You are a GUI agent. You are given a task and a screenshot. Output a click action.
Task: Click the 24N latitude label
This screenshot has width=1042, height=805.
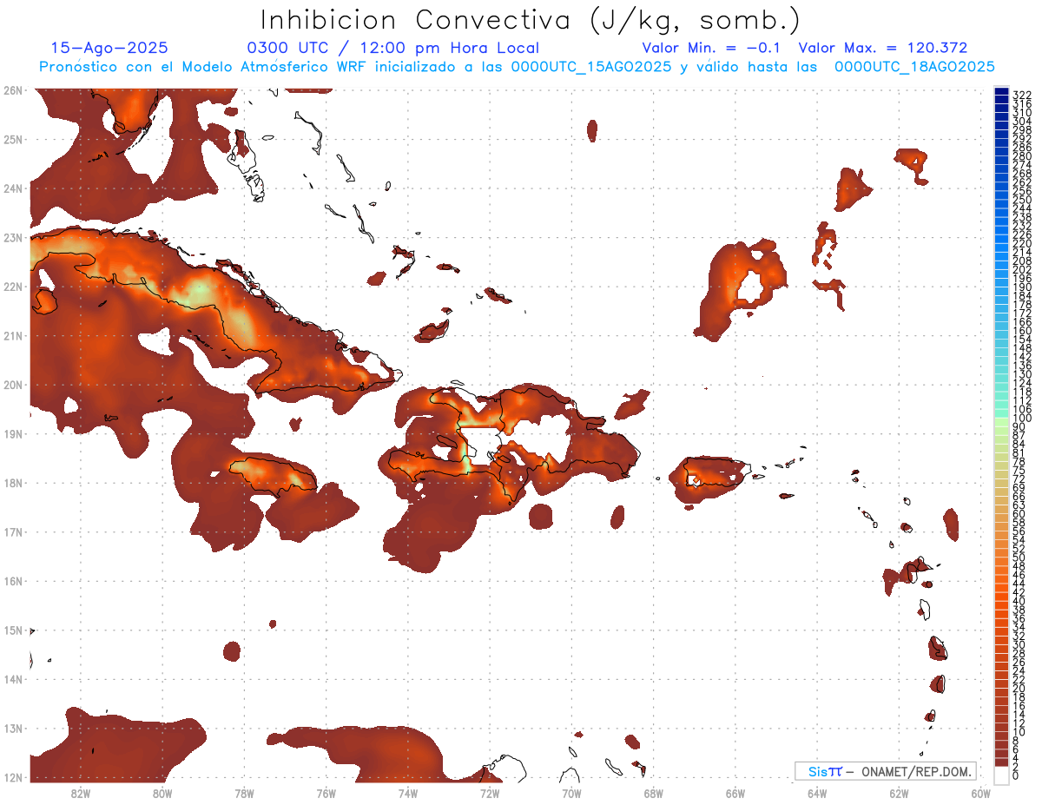click(x=12, y=188)
